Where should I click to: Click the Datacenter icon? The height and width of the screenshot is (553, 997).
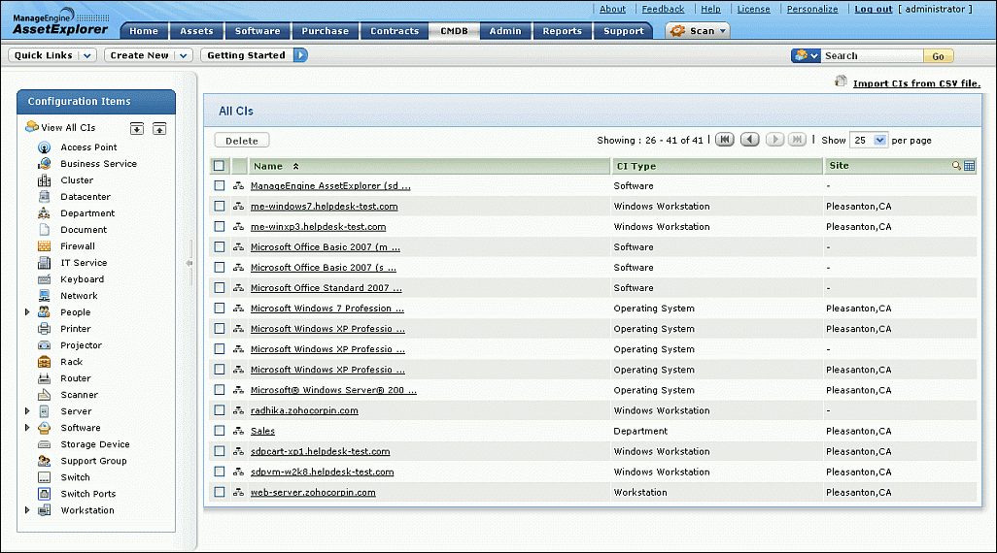click(44, 197)
